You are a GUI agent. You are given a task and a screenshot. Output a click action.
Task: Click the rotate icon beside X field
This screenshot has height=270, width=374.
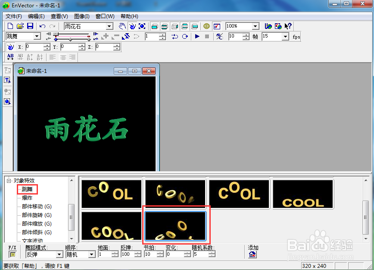[x=10, y=47]
